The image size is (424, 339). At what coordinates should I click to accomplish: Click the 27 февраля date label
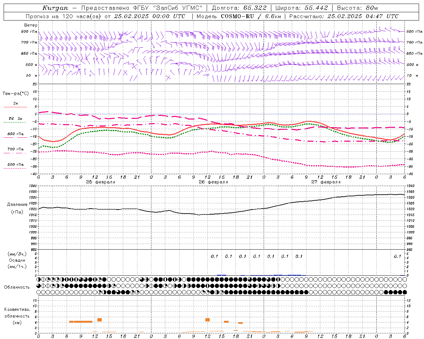(x=326, y=182)
